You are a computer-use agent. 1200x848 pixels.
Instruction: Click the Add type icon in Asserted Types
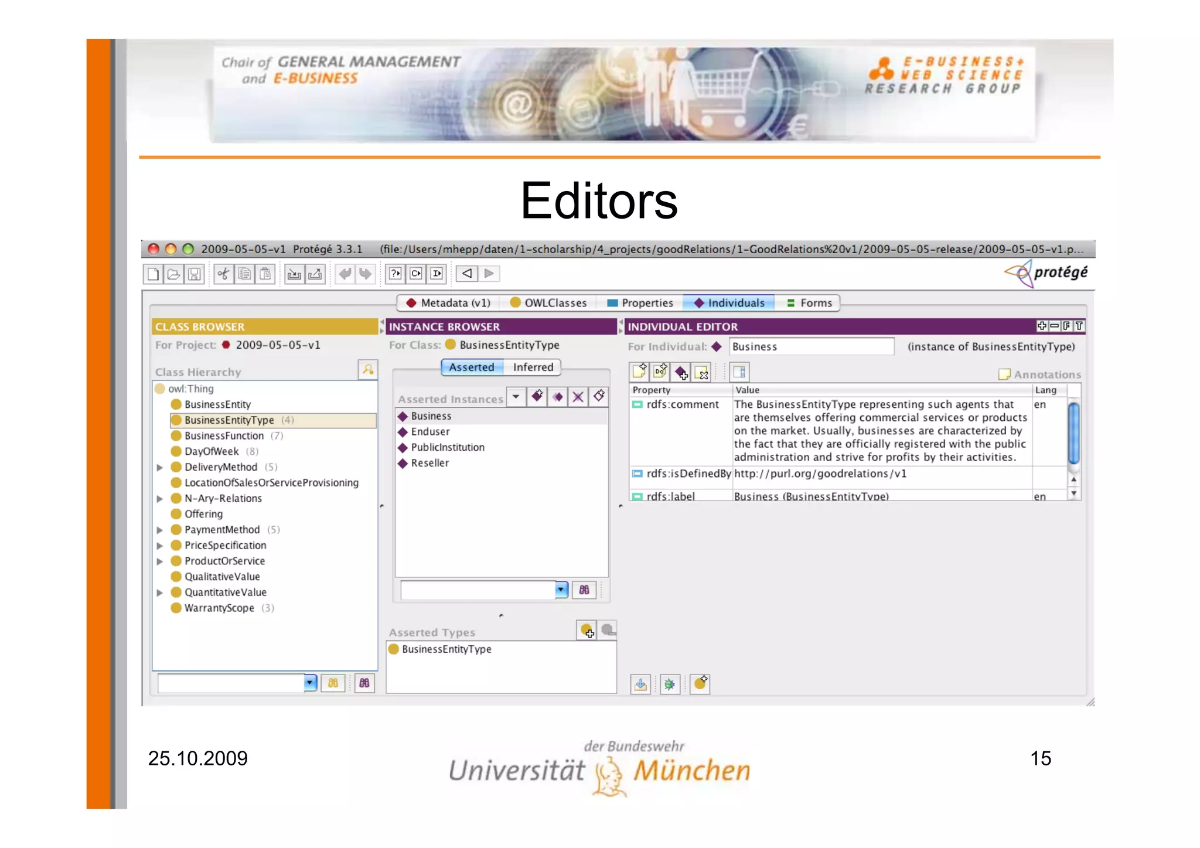pos(587,631)
